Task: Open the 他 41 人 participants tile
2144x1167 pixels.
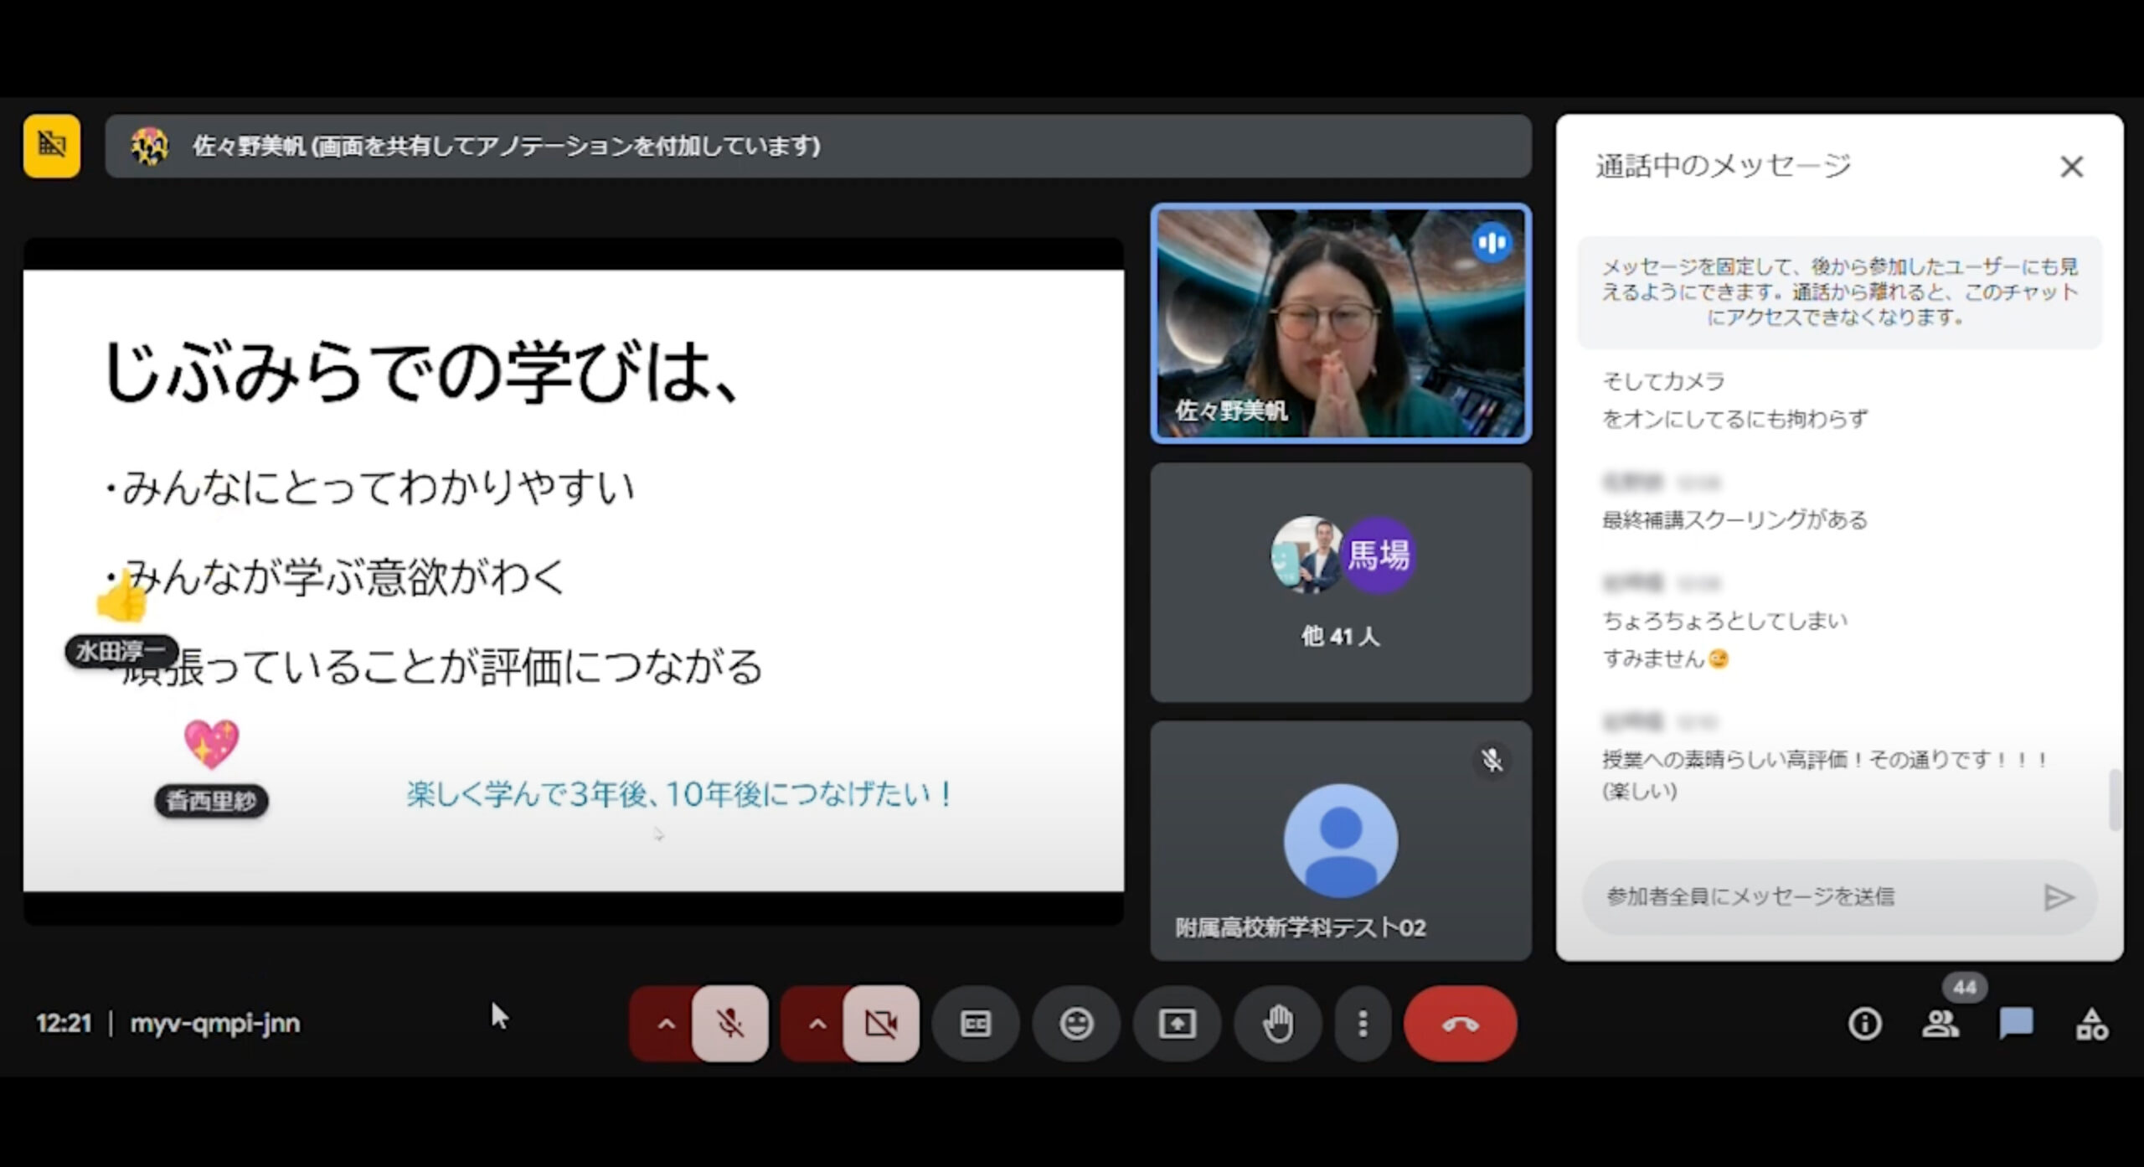Action: (1340, 582)
